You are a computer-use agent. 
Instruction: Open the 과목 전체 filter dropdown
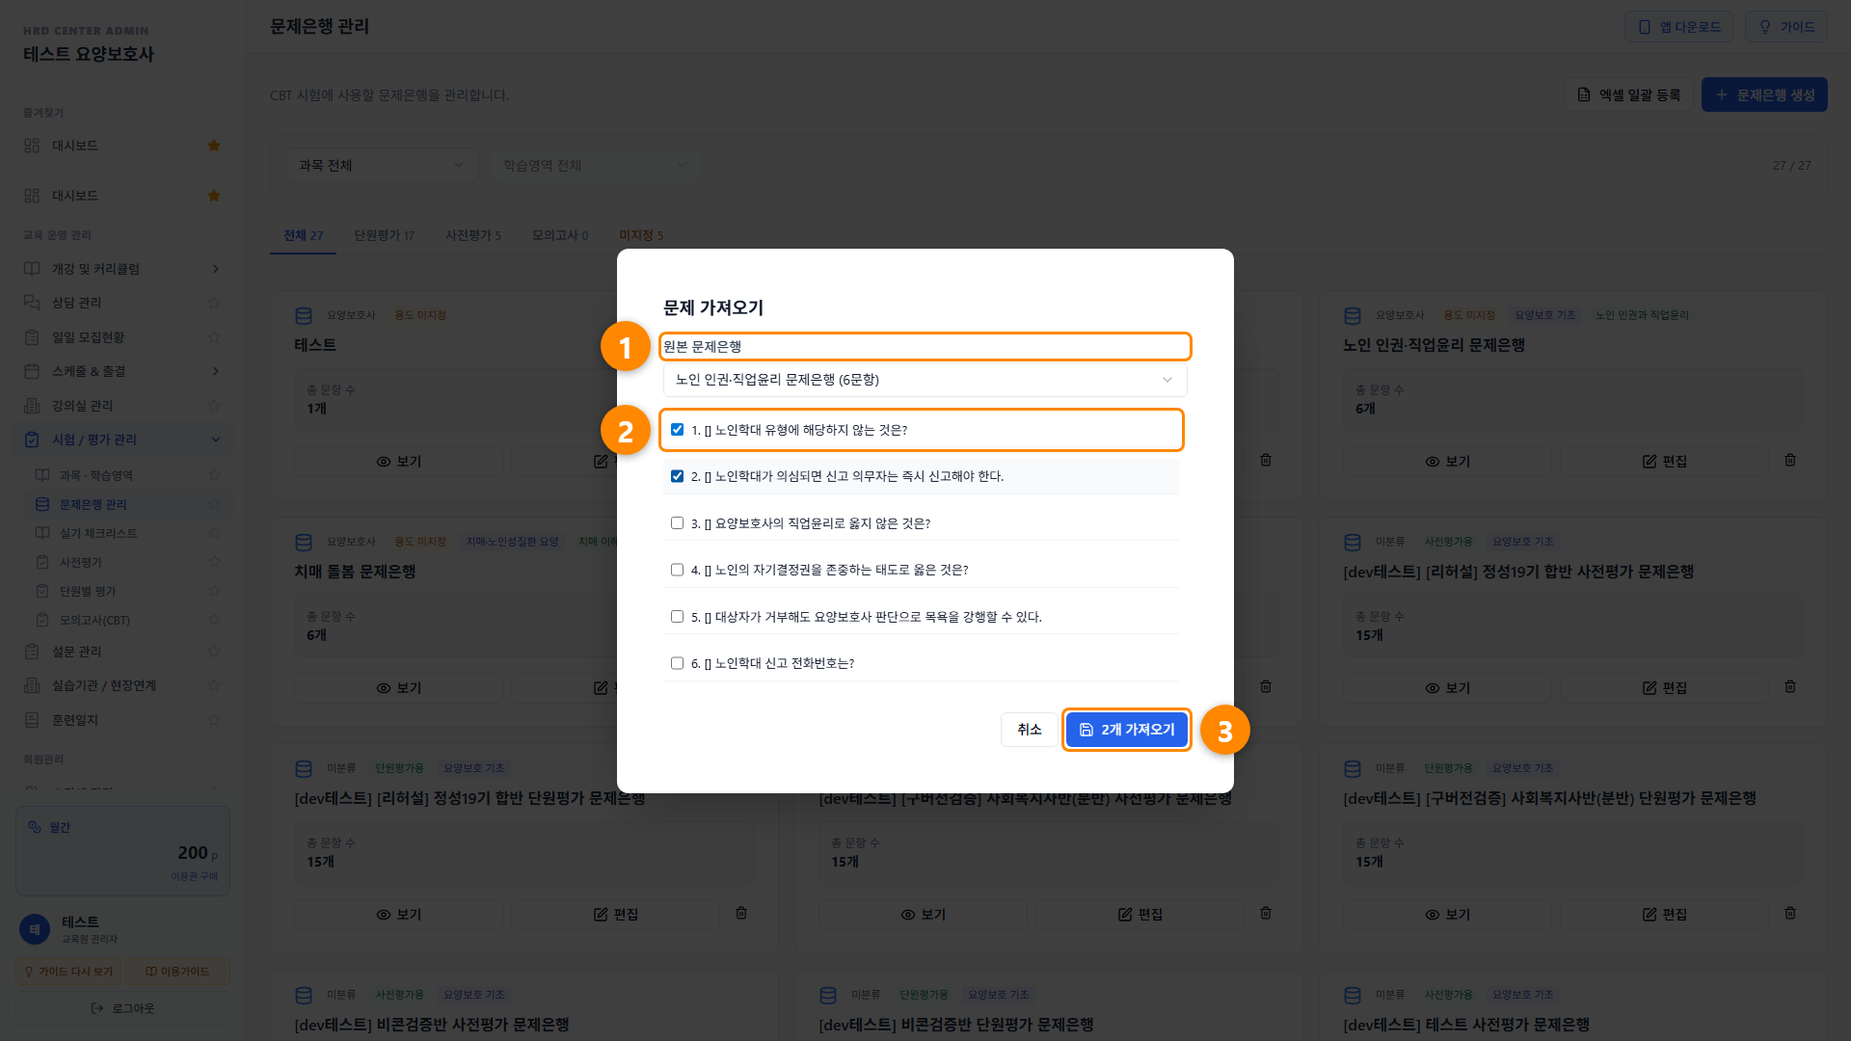click(x=382, y=166)
